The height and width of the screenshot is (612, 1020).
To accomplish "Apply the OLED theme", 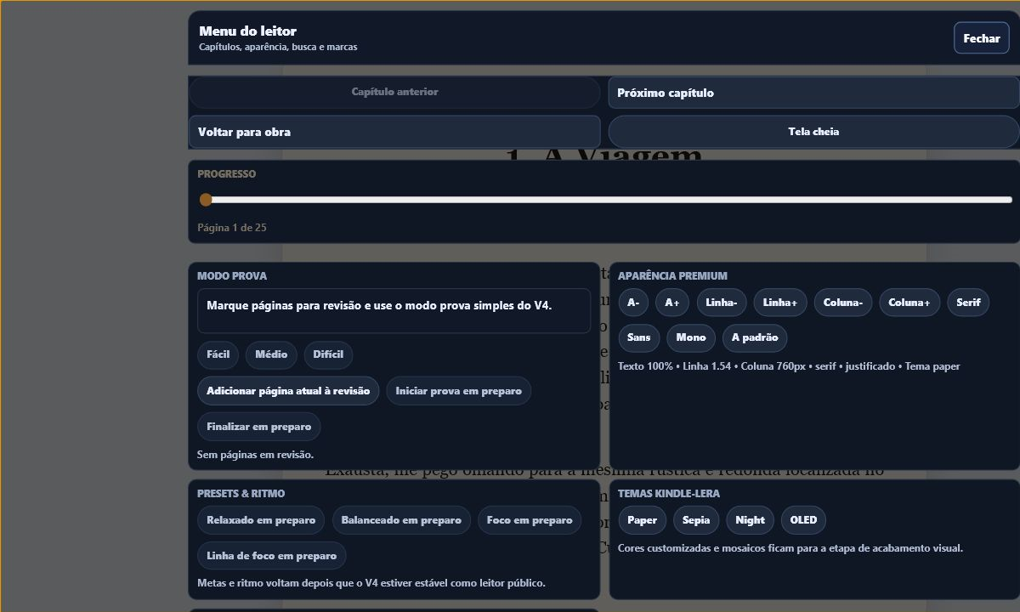I will coord(803,520).
